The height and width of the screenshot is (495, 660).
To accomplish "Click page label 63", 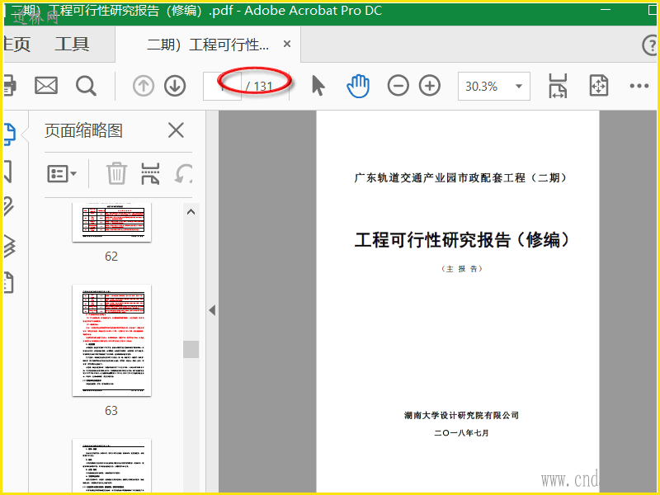I will pyautogui.click(x=111, y=410).
